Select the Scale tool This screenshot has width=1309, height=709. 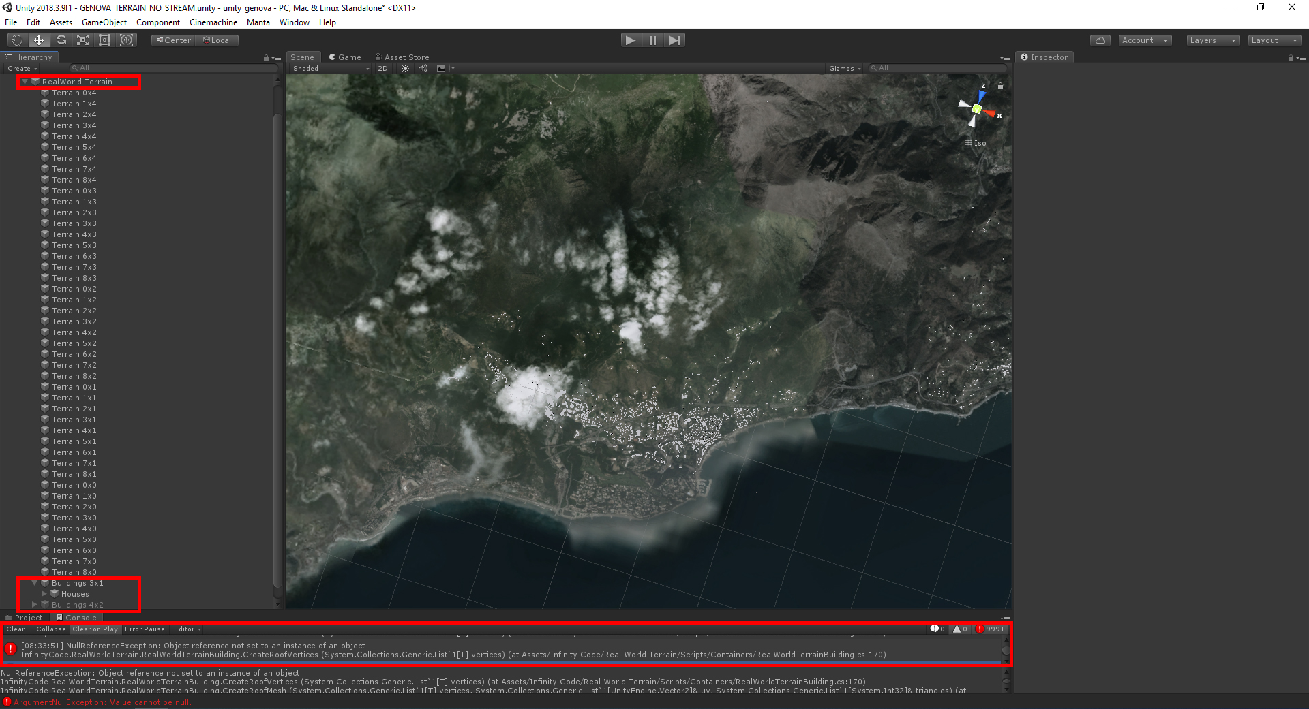click(x=82, y=40)
